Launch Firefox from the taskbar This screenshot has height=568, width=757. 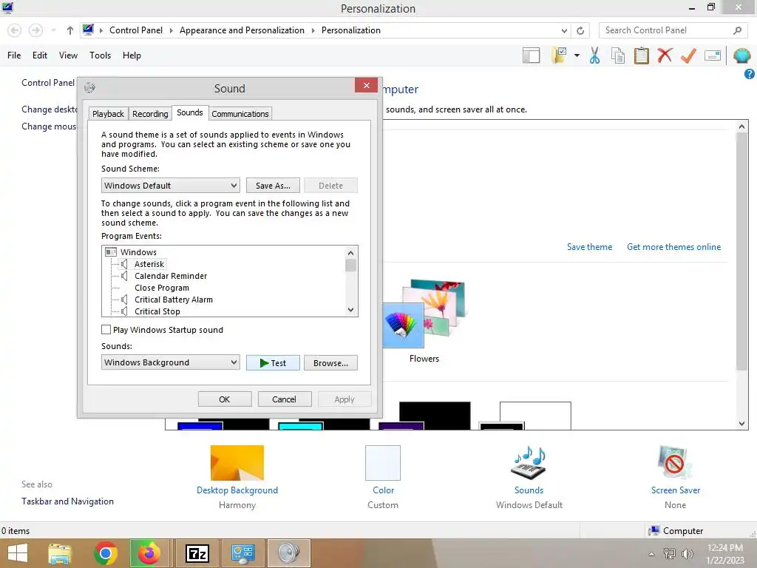pos(149,553)
